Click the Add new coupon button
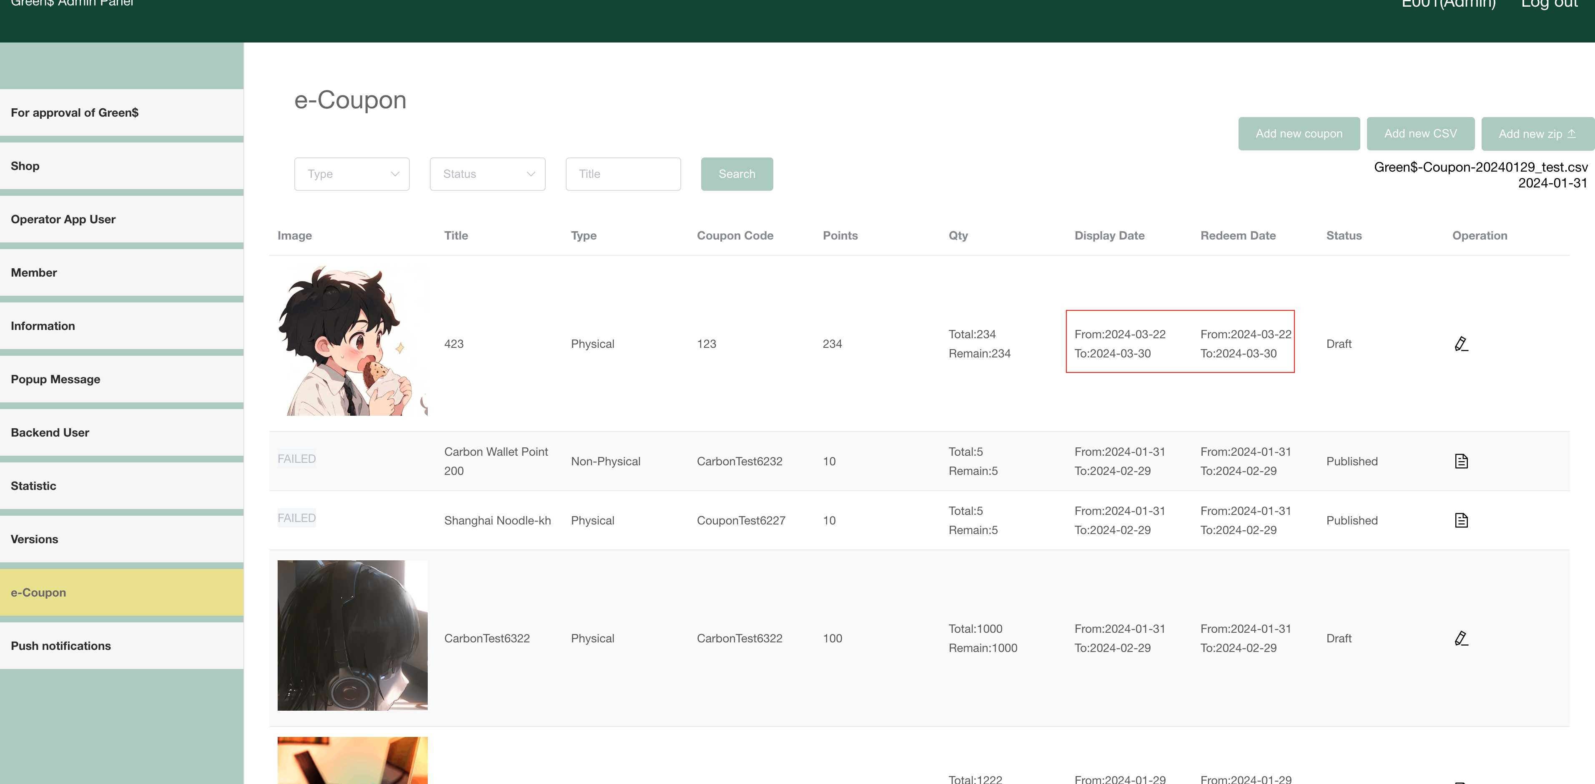The image size is (1595, 784). (1299, 134)
